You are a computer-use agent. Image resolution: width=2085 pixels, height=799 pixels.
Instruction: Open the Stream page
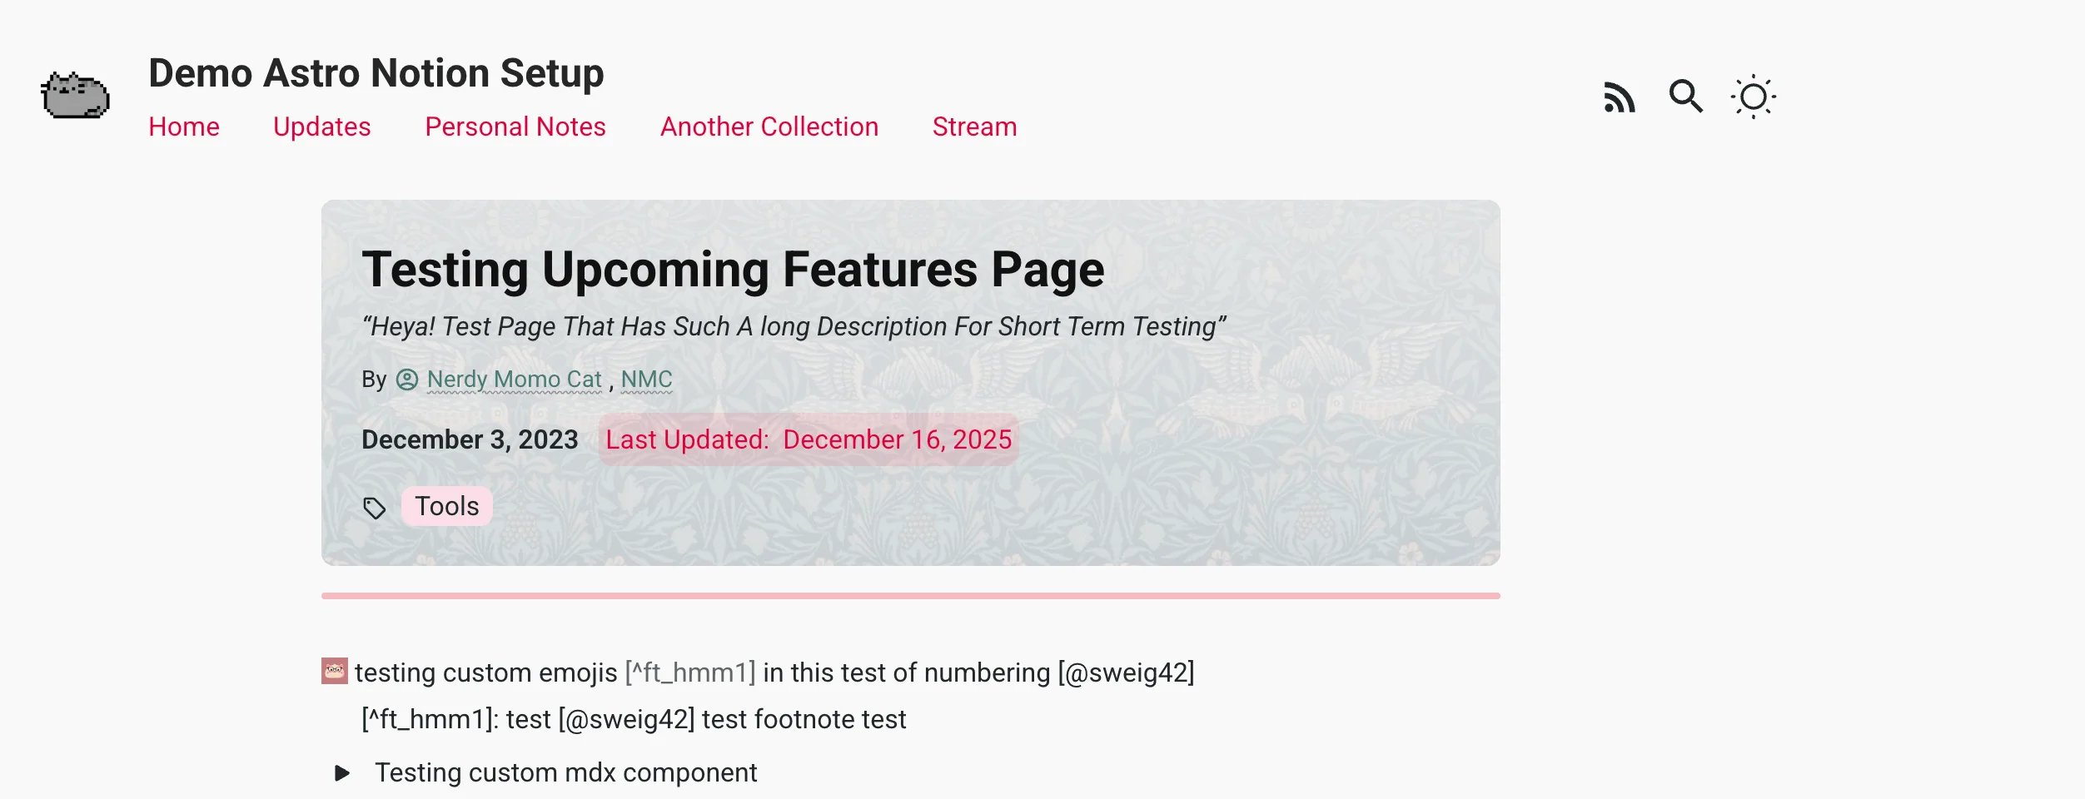[974, 127]
